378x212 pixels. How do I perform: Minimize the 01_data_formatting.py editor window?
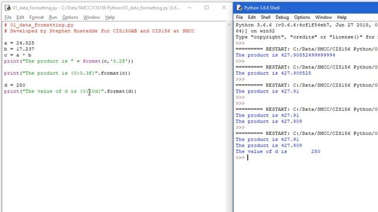190,8
